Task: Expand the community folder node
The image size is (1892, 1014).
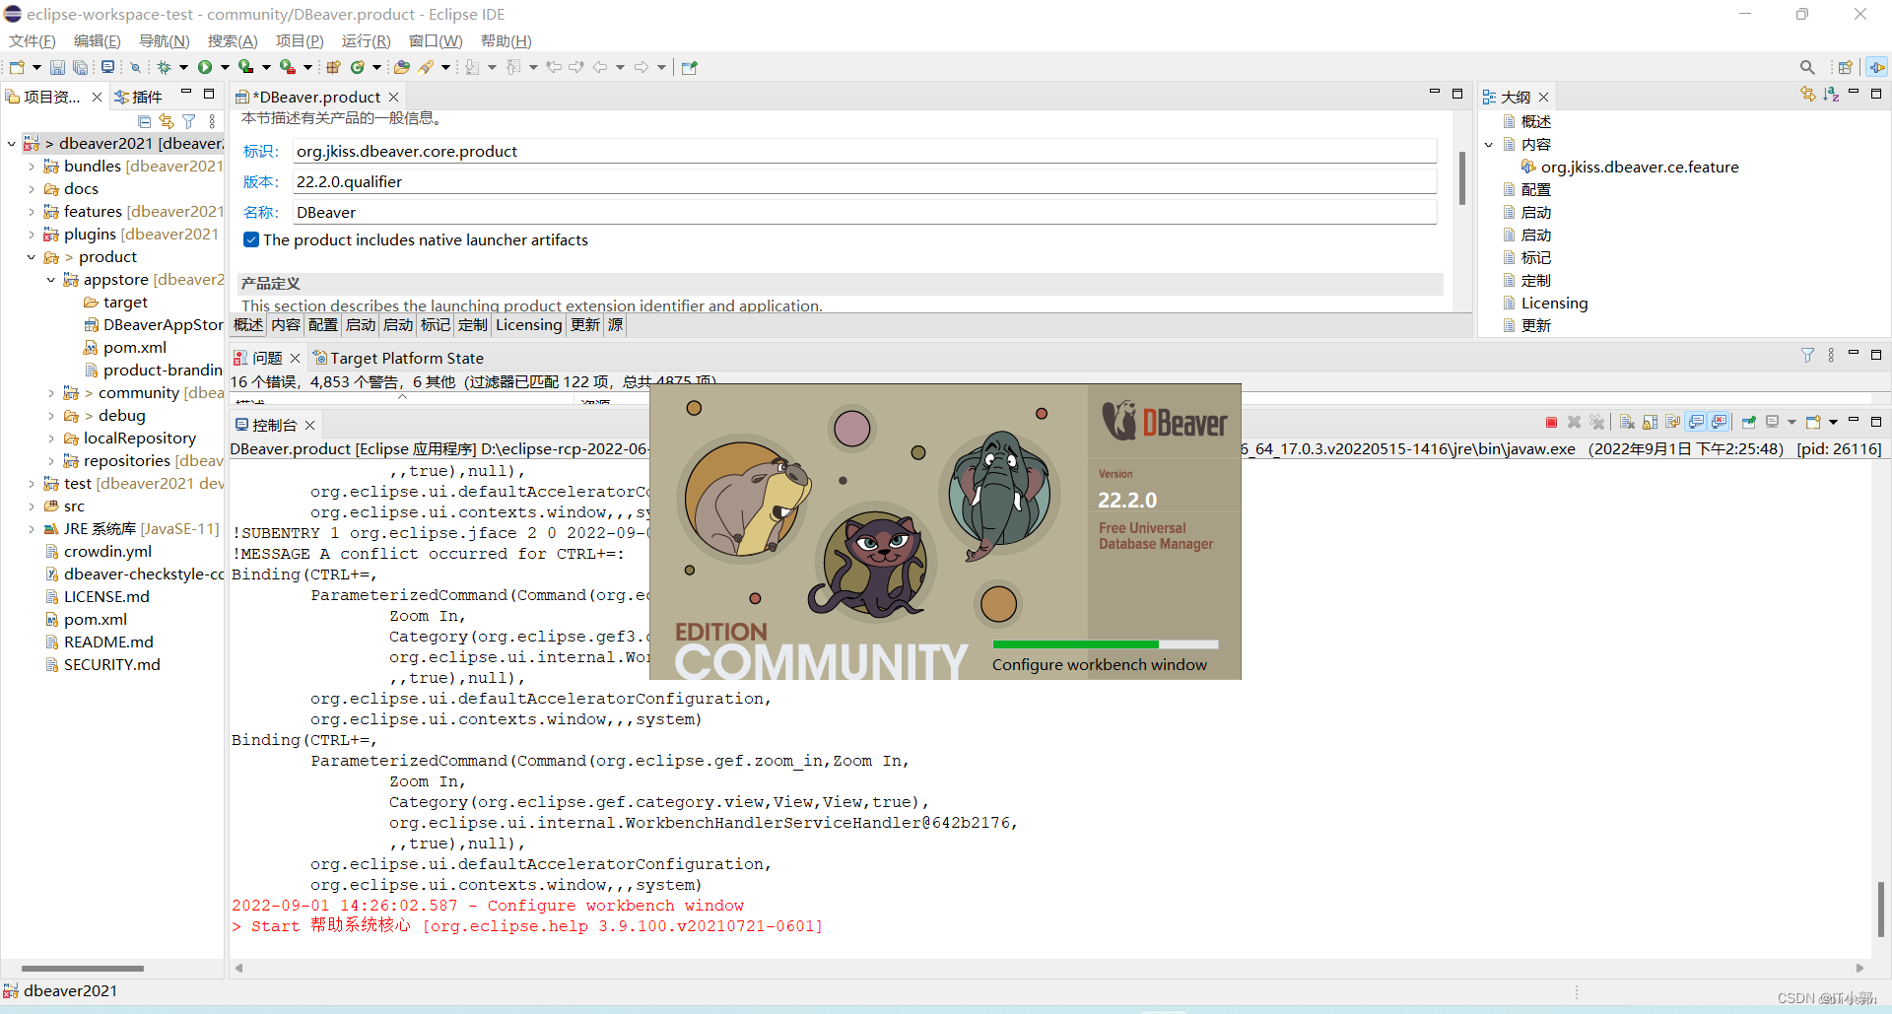Action: click(51, 393)
